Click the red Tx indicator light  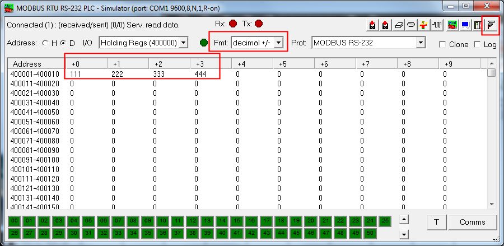tap(258, 24)
